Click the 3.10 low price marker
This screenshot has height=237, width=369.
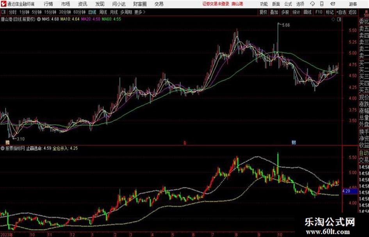coord(20,139)
